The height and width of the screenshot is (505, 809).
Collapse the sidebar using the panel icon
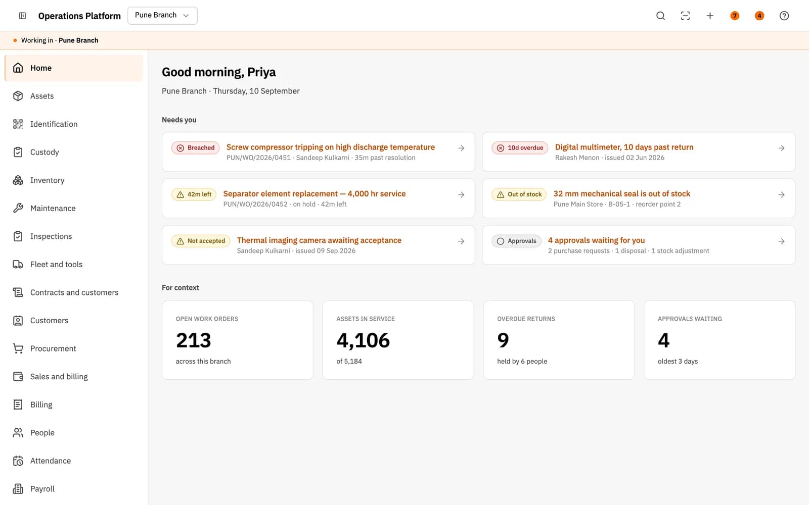[22, 16]
